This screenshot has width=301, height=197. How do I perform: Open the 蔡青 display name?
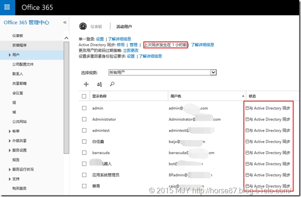[x=96, y=186]
